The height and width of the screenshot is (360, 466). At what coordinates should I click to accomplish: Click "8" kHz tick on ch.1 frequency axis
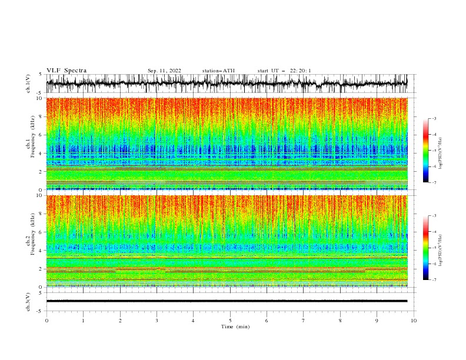coord(41,116)
